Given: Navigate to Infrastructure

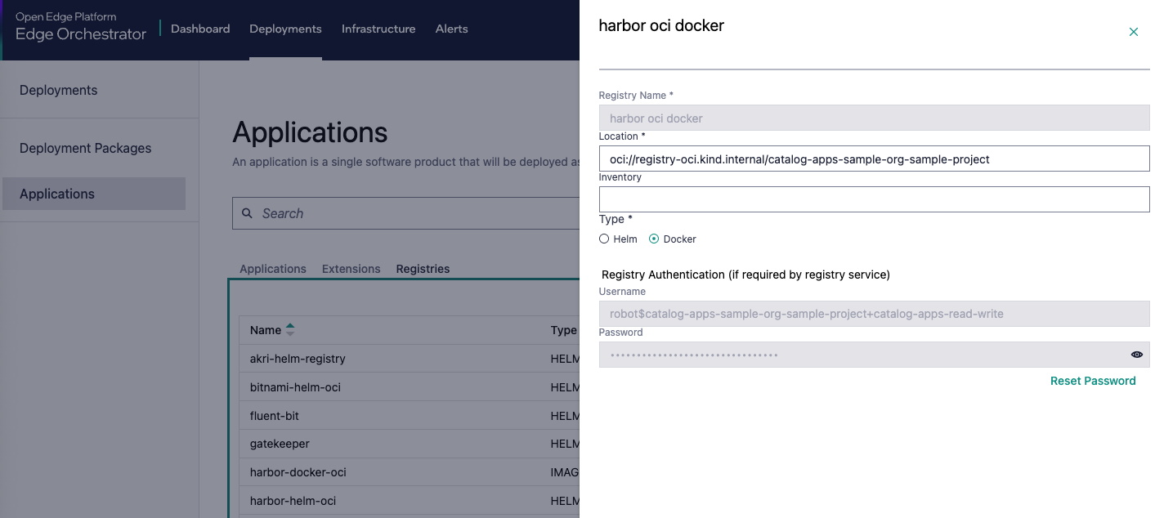Looking at the screenshot, I should (378, 29).
